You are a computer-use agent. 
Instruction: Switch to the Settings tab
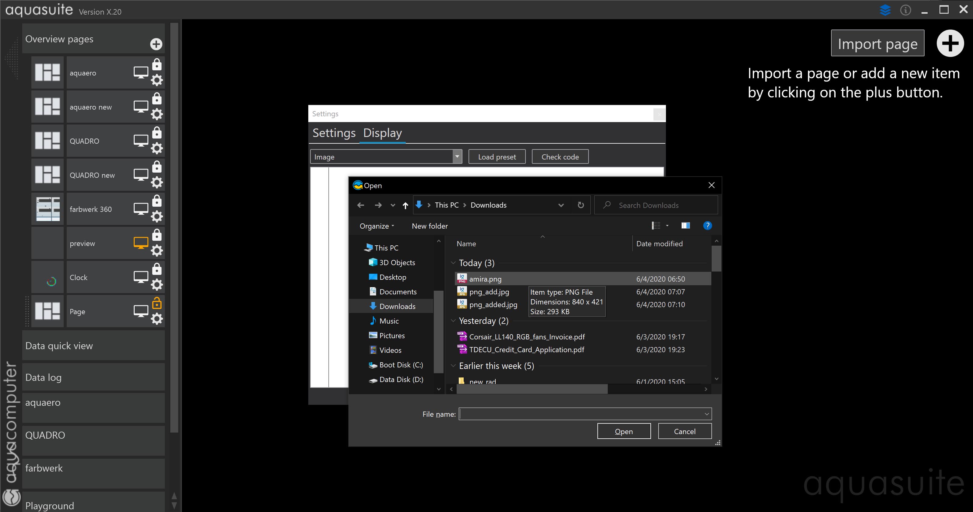pos(334,133)
